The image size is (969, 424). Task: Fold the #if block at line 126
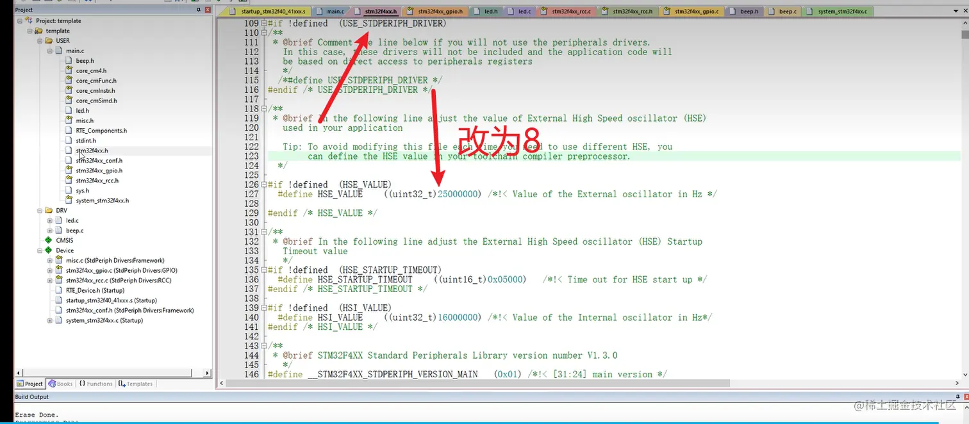[x=263, y=185]
